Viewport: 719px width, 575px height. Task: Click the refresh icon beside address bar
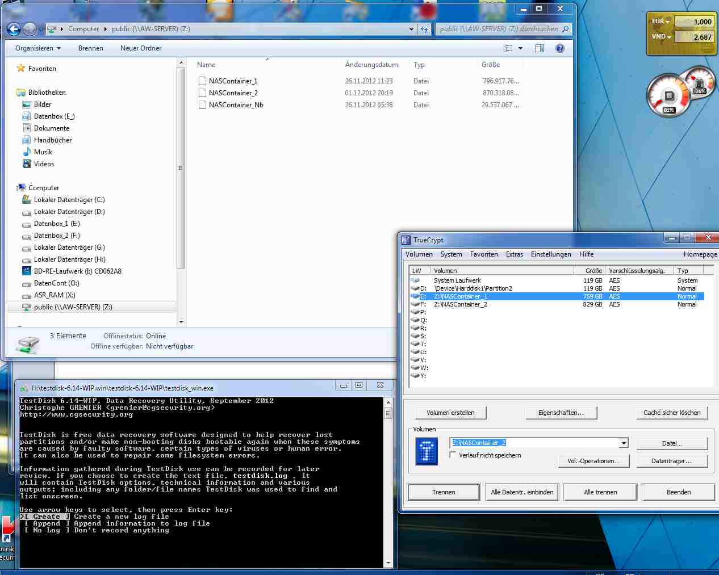pos(424,29)
